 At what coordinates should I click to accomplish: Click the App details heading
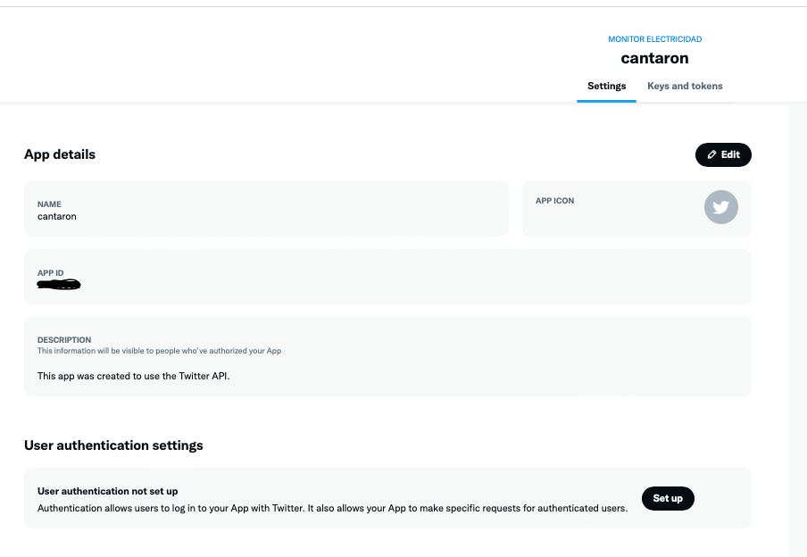coord(60,154)
